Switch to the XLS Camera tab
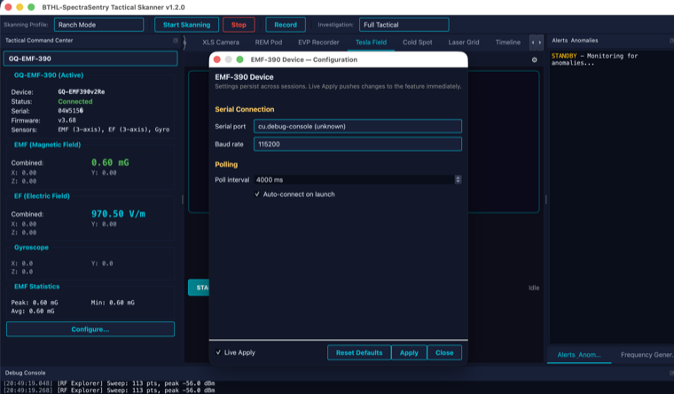 click(221, 43)
